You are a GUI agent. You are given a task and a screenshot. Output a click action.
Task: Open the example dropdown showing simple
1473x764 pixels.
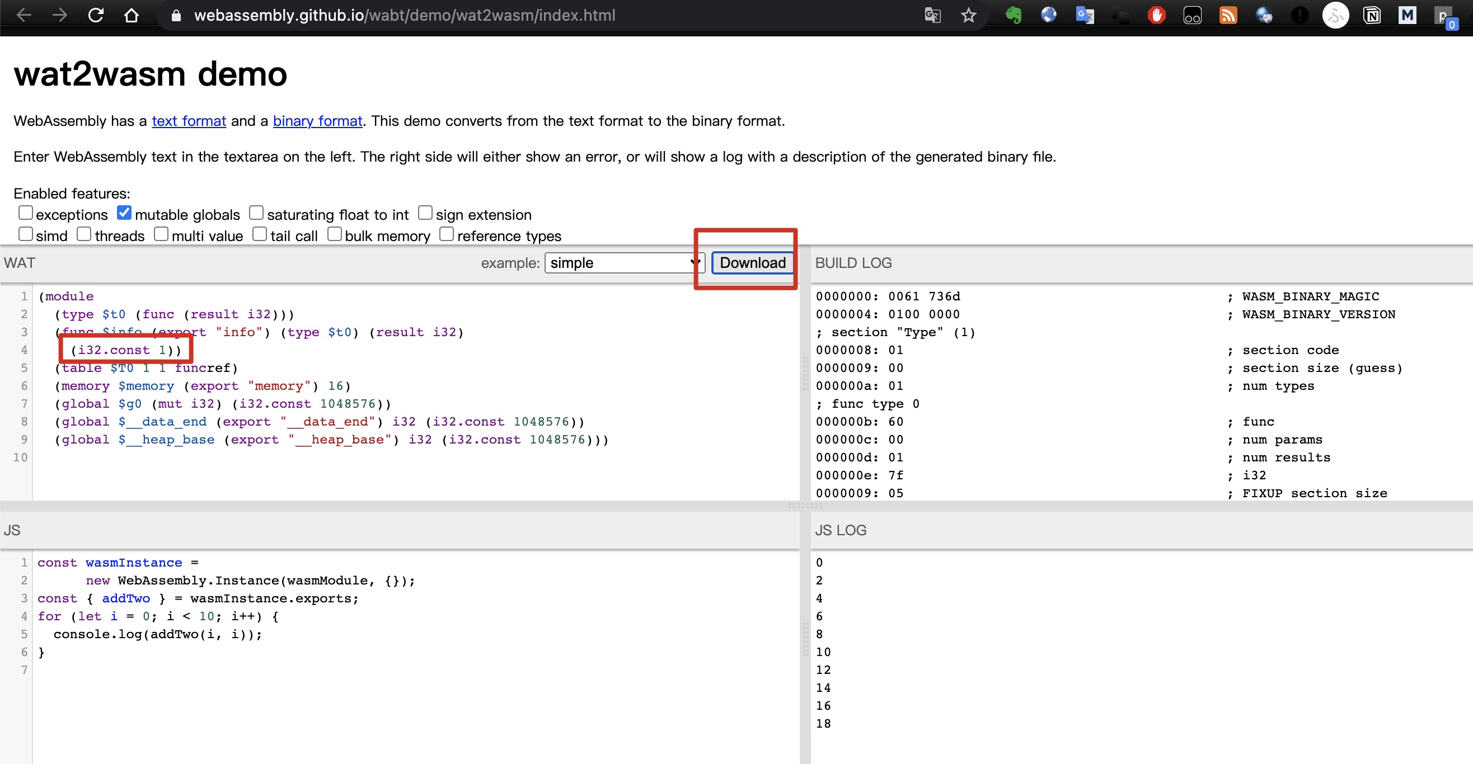click(625, 263)
